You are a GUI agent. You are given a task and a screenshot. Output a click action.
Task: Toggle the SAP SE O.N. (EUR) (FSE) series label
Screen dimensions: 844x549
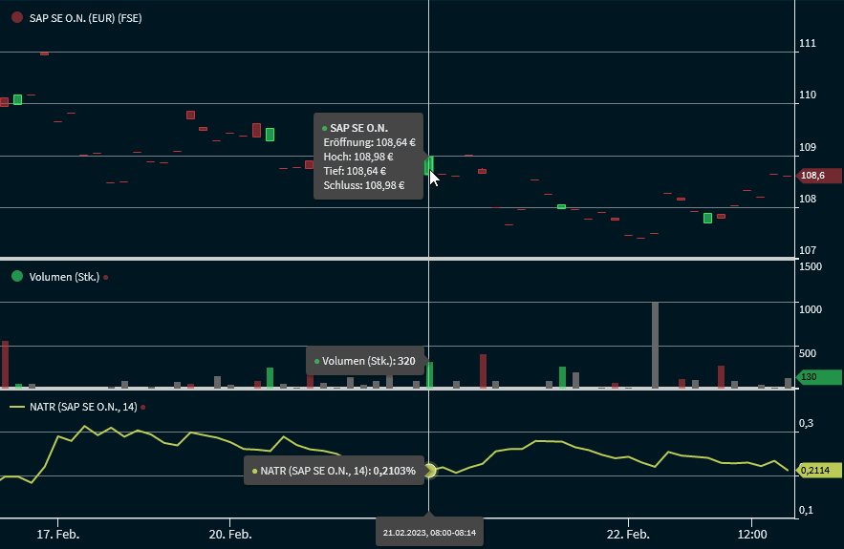click(85, 17)
